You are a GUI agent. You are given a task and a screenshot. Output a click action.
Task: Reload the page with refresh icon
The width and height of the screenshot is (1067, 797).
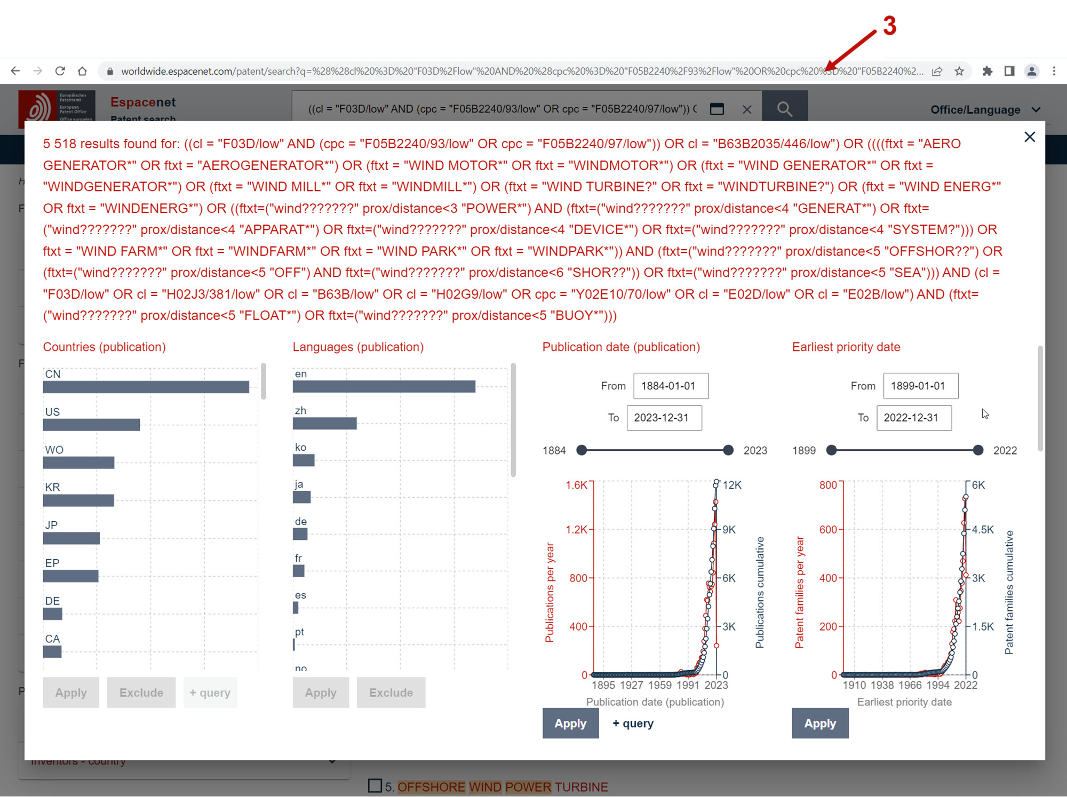tap(60, 71)
